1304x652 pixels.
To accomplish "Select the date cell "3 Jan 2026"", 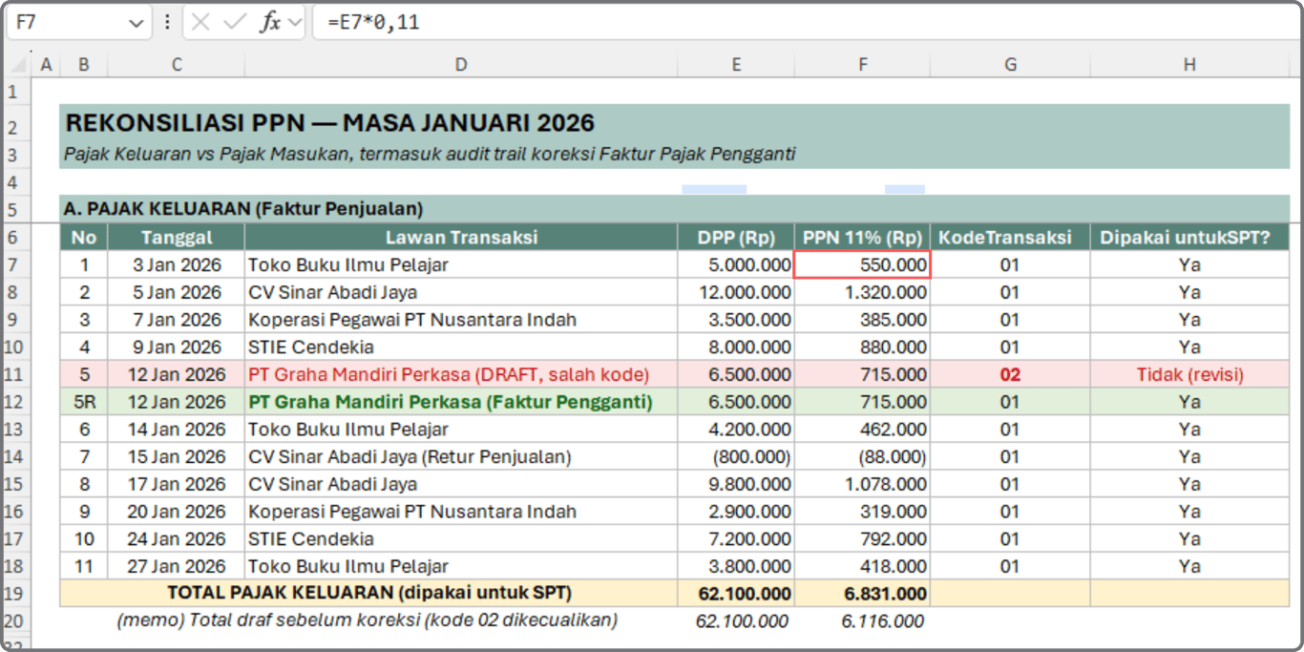I will pyautogui.click(x=177, y=265).
